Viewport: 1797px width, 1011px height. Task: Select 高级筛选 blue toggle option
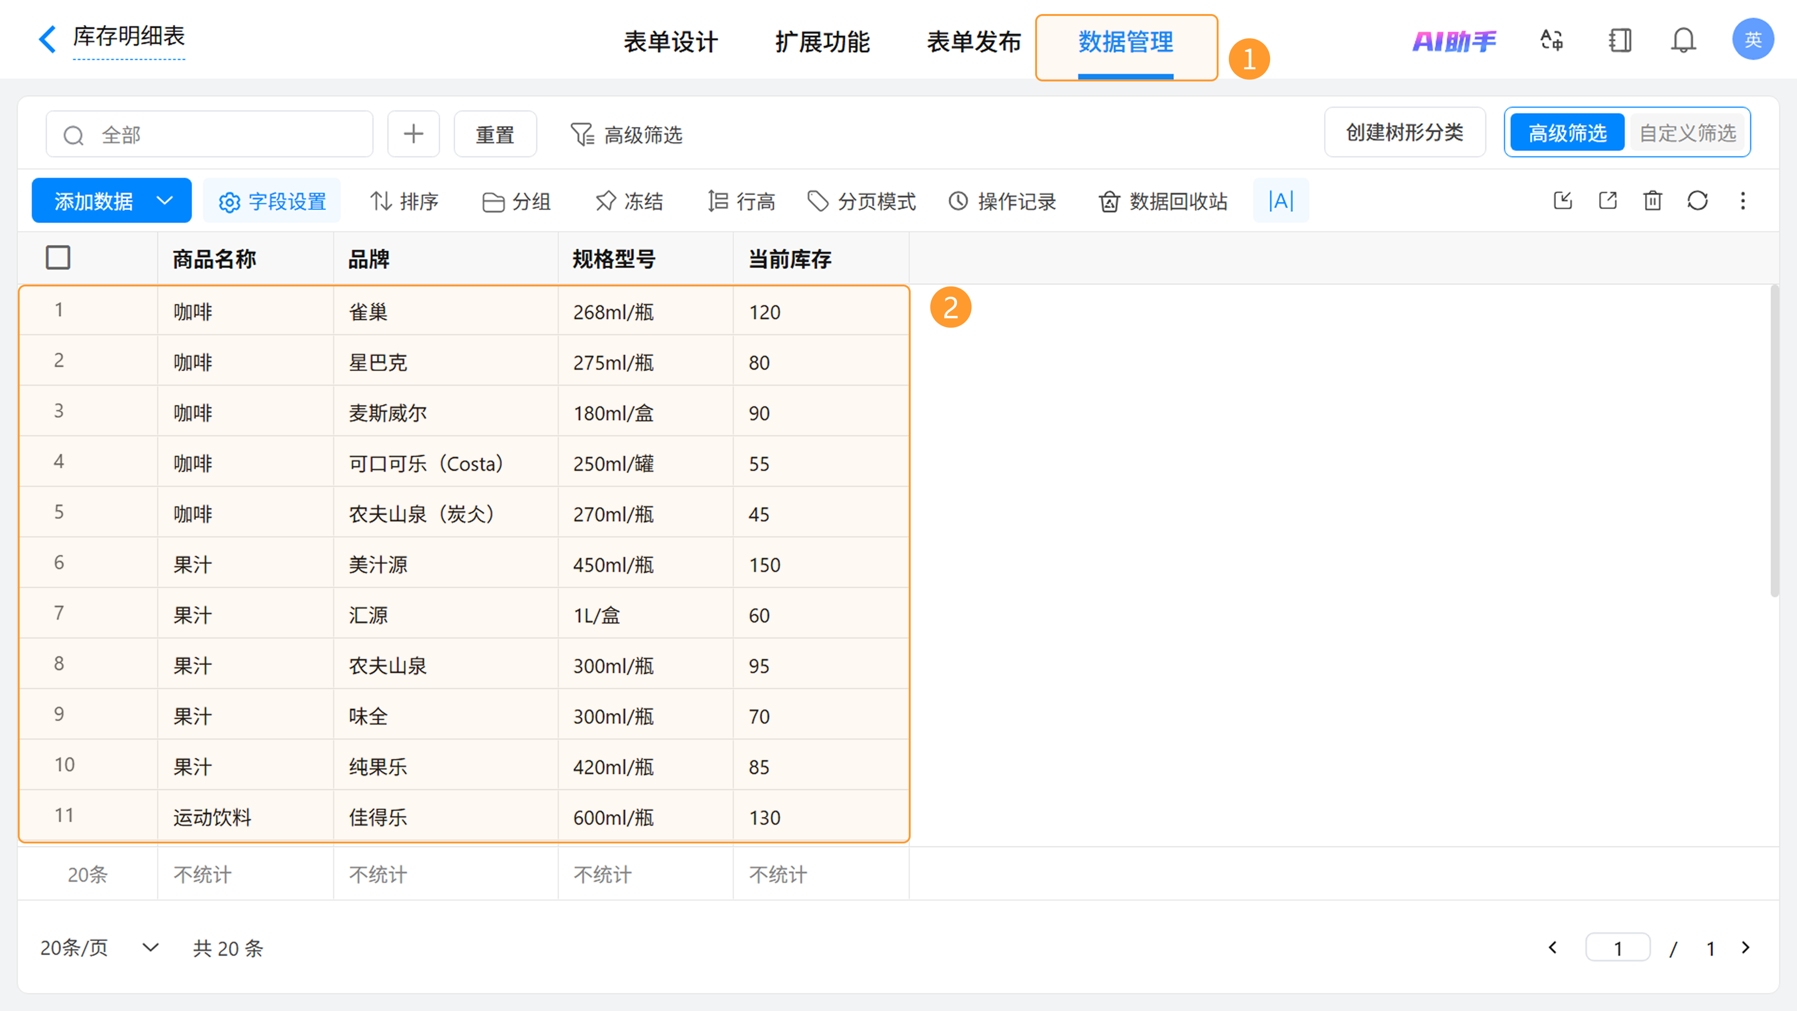click(1567, 132)
